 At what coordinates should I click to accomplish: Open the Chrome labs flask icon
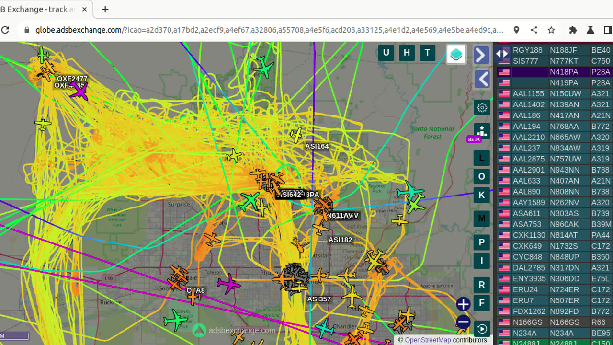590,30
